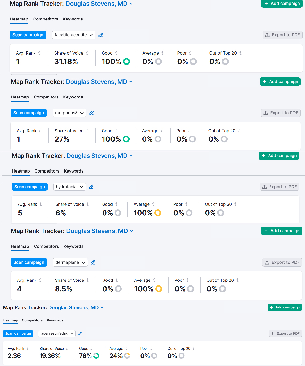The width and height of the screenshot is (305, 366).
Task: Open the morpheus8 campaign dropdown
Action: pyautogui.click(x=69, y=113)
